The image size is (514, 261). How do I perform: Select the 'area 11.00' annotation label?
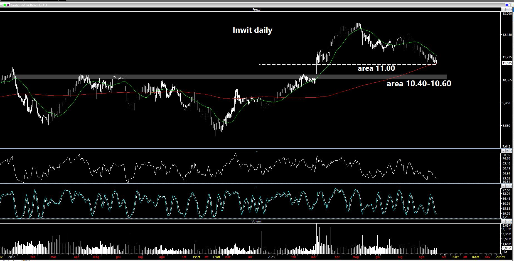pyautogui.click(x=376, y=68)
